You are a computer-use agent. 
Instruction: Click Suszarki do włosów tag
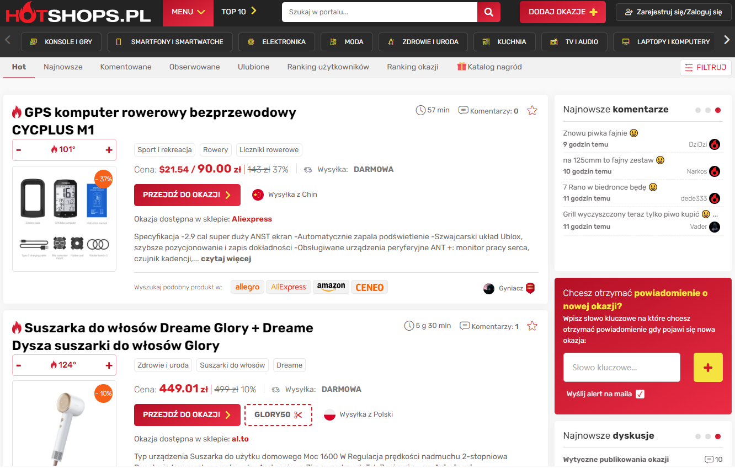pos(232,365)
